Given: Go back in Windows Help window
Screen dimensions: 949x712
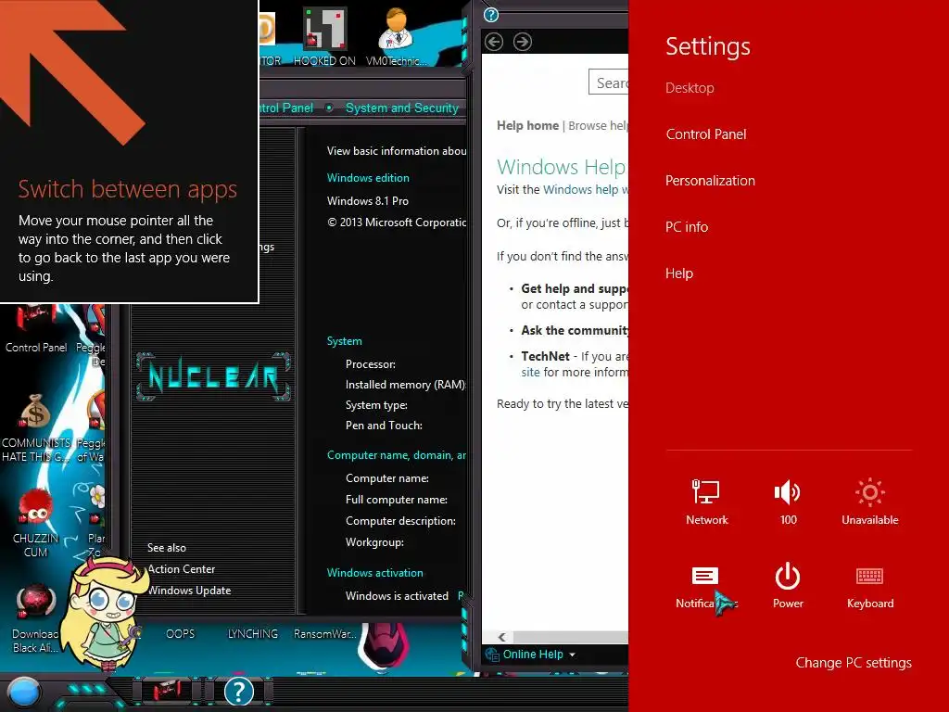Looking at the screenshot, I should [x=494, y=42].
